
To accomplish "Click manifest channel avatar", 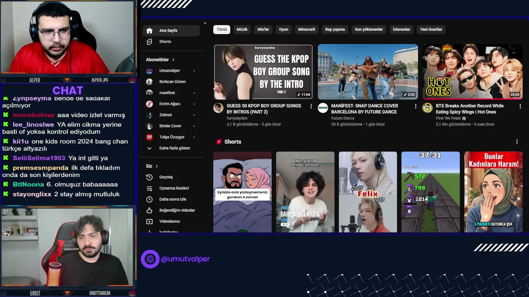I will pos(150,93).
